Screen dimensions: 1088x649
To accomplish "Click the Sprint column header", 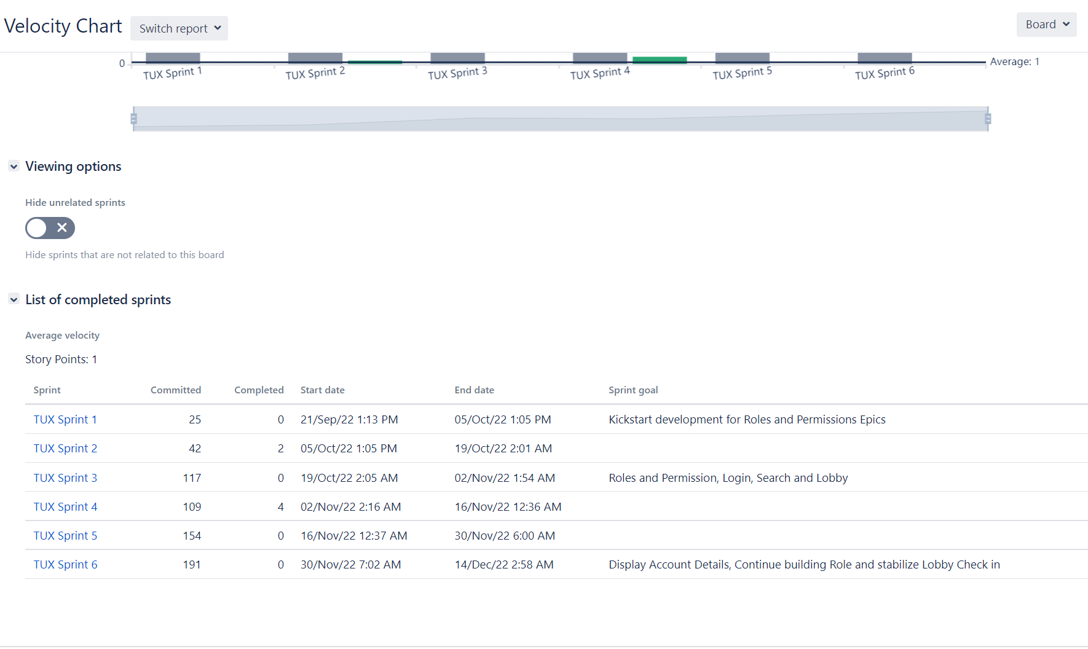I will pos(47,390).
